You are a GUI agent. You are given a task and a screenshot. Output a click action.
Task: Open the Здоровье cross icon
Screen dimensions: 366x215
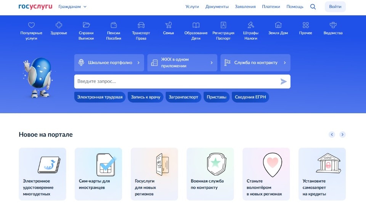click(x=59, y=25)
